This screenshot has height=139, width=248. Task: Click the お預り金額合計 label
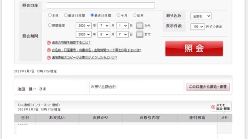pos(104,87)
